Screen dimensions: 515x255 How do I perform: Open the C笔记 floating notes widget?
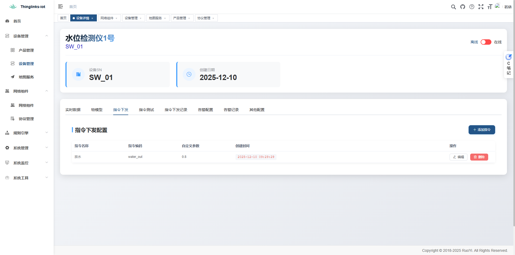tap(509, 65)
